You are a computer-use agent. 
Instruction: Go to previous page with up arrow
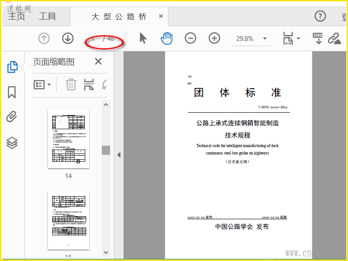coord(44,38)
